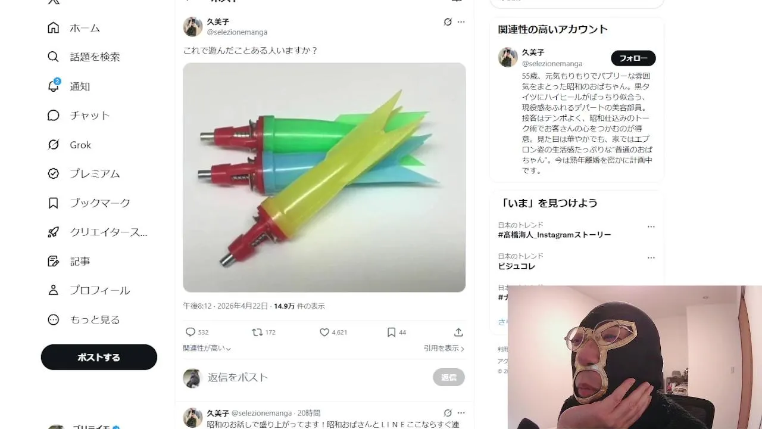Click the share upload icon under the post
762x429 pixels.
(458, 332)
